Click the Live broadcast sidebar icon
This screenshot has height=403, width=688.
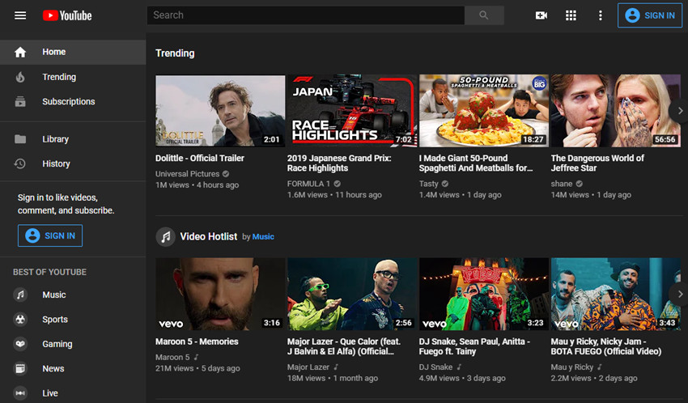tap(20, 393)
